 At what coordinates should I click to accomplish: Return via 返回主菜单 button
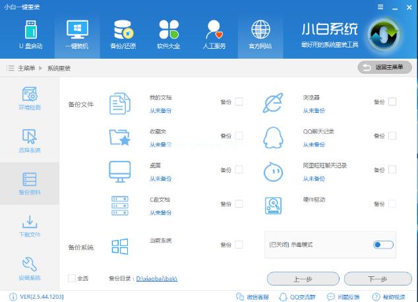(x=384, y=67)
